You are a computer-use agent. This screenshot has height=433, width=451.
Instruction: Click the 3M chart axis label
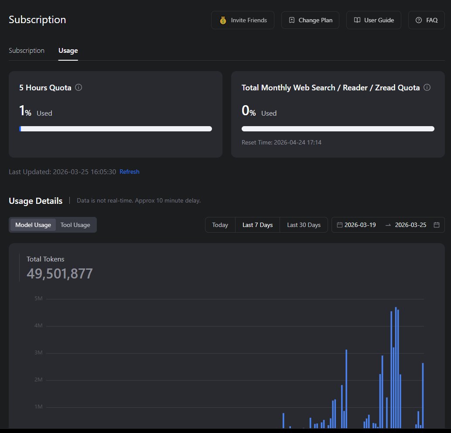[x=38, y=353]
